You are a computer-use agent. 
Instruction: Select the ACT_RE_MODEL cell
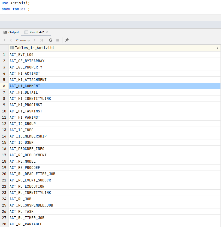click(114, 161)
